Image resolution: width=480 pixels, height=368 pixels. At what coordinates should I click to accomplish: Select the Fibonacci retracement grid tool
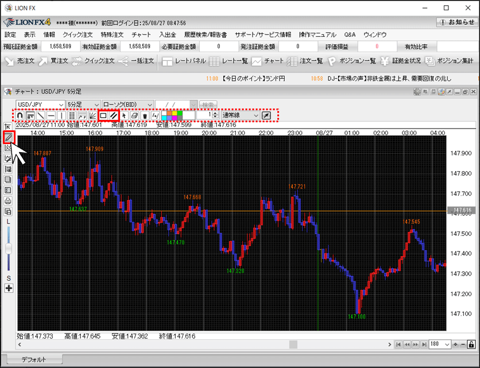[x=72, y=115]
